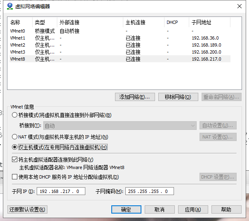Click 已连接 cell in VMnet1 row
This screenshot has width=249, height=221.
click(133, 38)
